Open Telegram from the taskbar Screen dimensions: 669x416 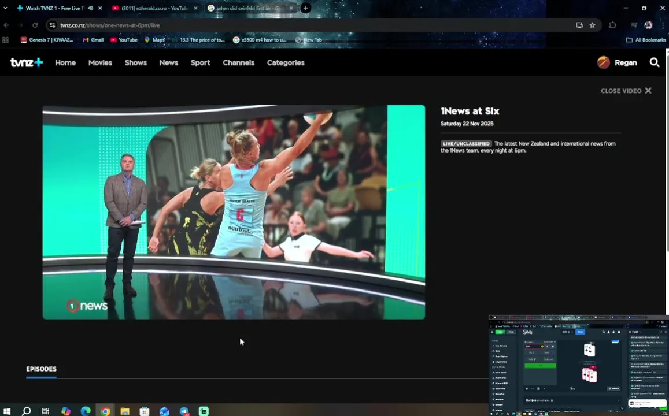point(184,411)
